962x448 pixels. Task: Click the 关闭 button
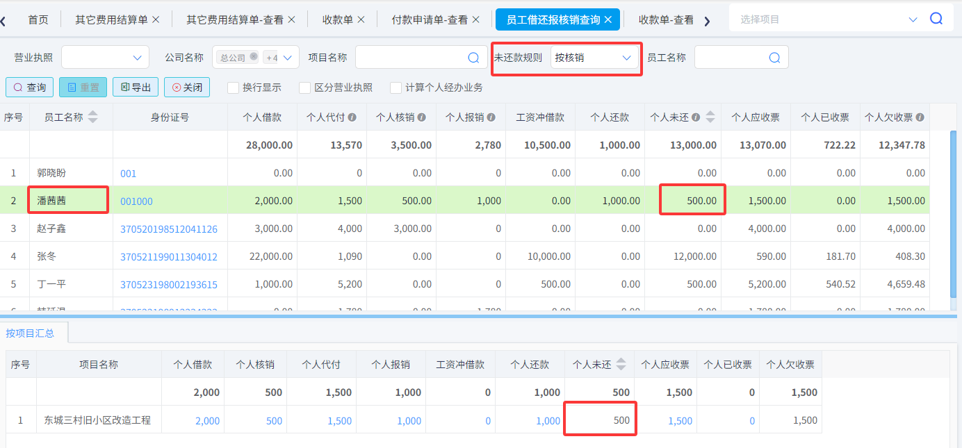pos(186,88)
